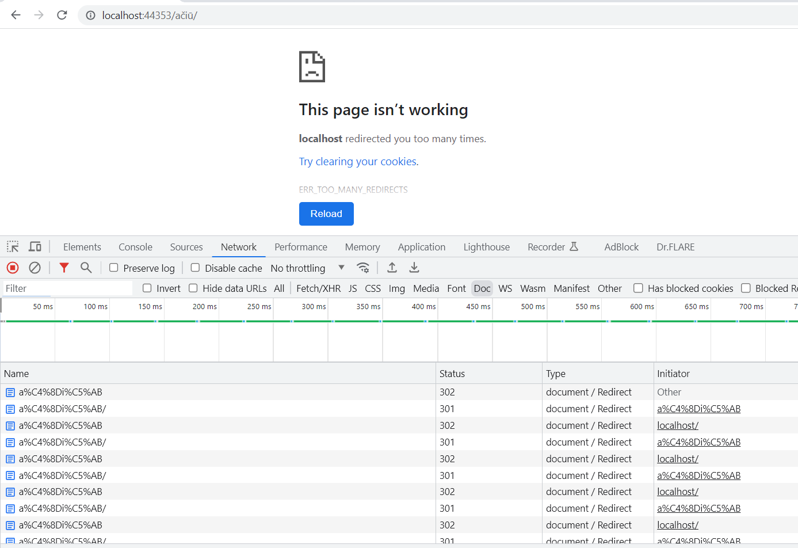798x548 pixels.
Task: Clear the network log
Action: tap(35, 268)
